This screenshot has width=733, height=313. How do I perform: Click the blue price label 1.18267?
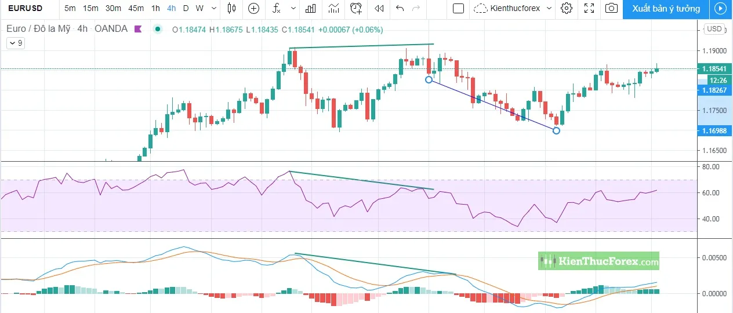714,90
